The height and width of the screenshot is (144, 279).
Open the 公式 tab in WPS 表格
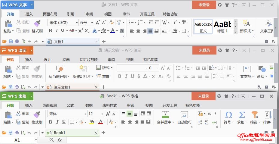coord(70,105)
